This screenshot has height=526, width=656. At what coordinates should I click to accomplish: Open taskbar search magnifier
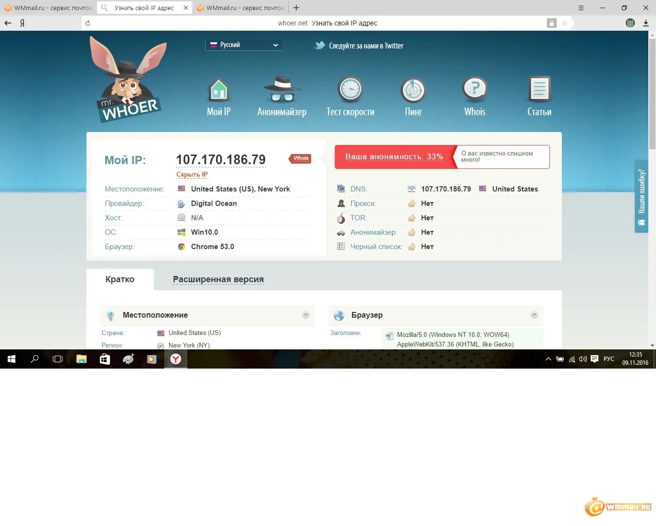coord(35,359)
